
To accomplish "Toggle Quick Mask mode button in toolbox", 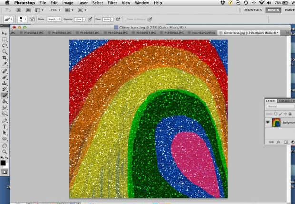I will [4, 172].
